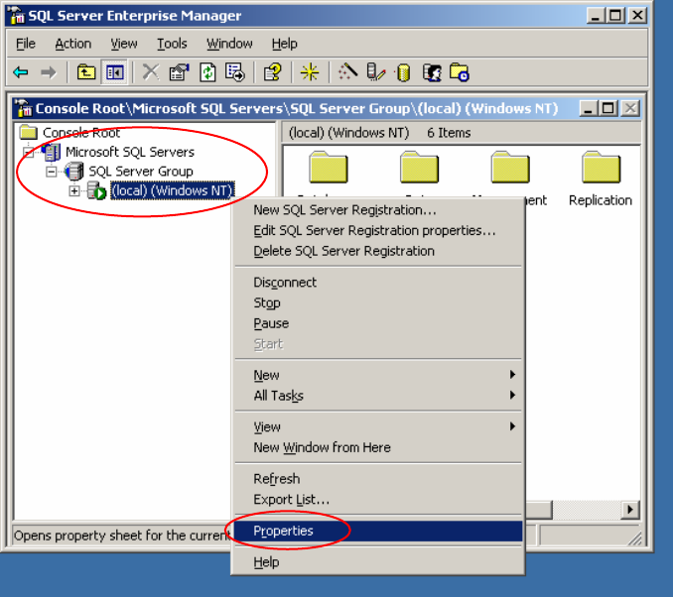This screenshot has height=597, width=673.
Task: Click the Console Root folder icon
Action: [x=29, y=133]
